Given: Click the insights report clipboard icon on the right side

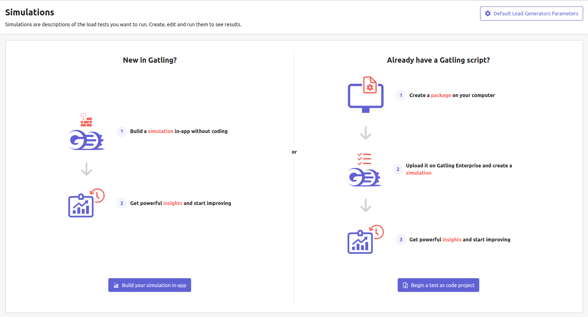Looking at the screenshot, I should click(x=366, y=239).
